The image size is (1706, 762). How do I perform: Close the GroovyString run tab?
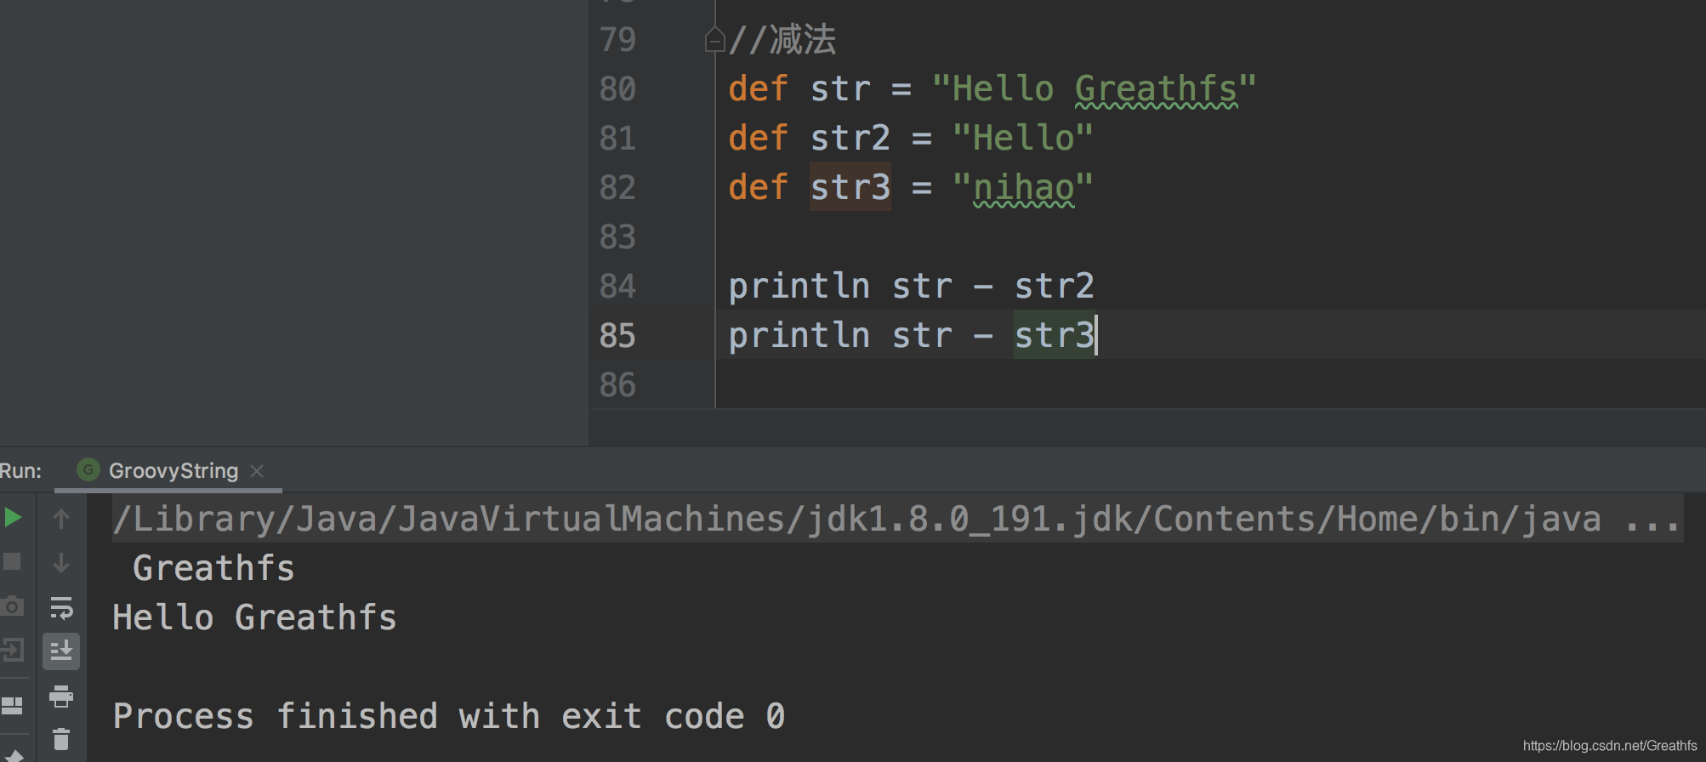click(x=257, y=471)
